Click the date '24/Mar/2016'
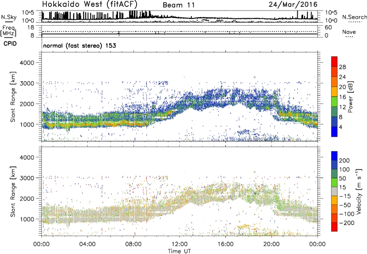The width and height of the screenshot is (367, 254). pos(293,5)
